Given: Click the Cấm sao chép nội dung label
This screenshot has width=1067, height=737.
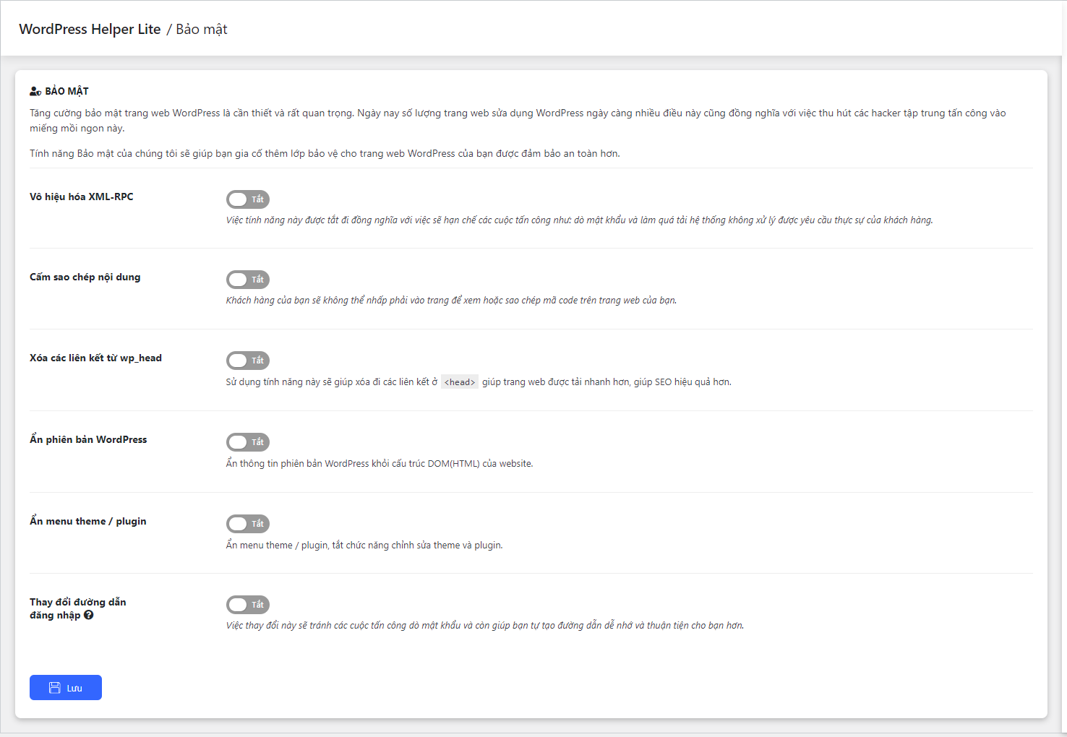Looking at the screenshot, I should click(x=85, y=277).
